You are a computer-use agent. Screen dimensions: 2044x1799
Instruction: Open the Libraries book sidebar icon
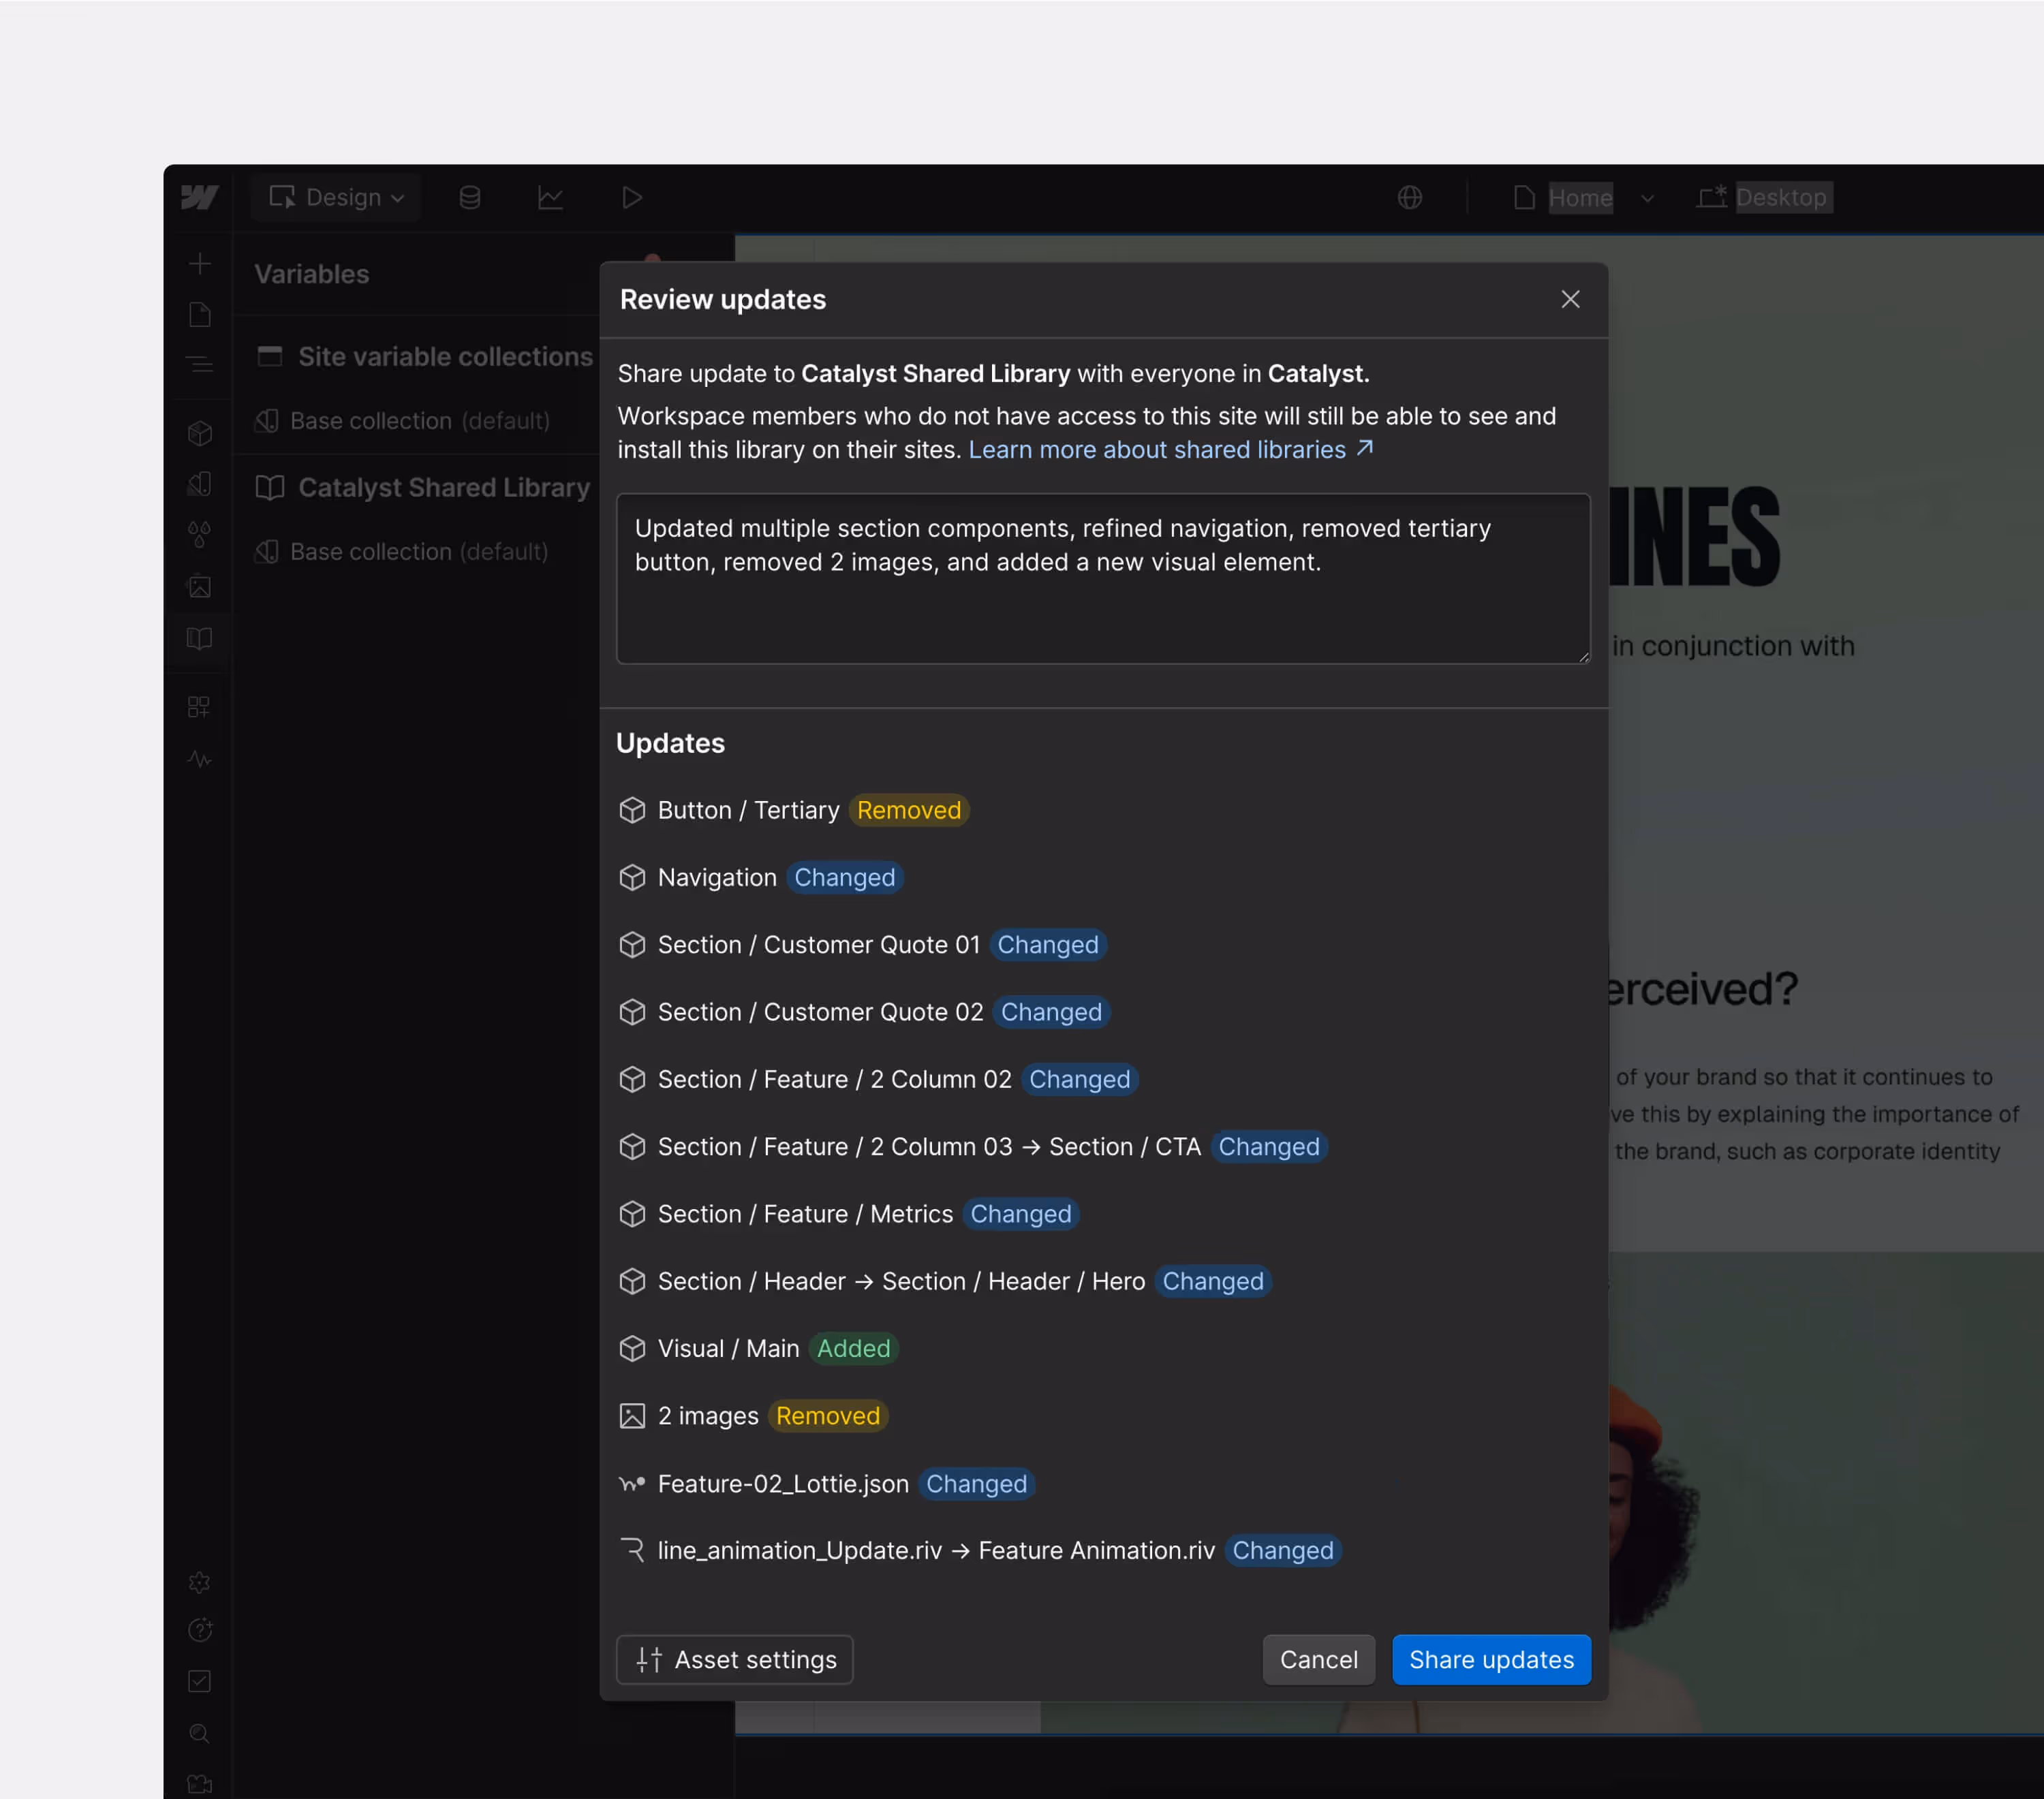[x=199, y=638]
